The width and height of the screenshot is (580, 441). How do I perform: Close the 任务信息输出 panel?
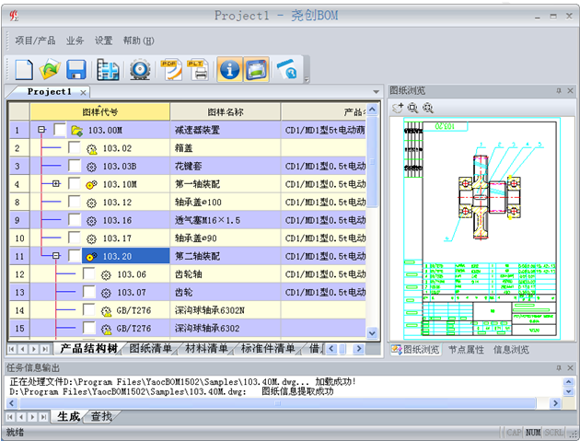pyautogui.click(x=571, y=367)
